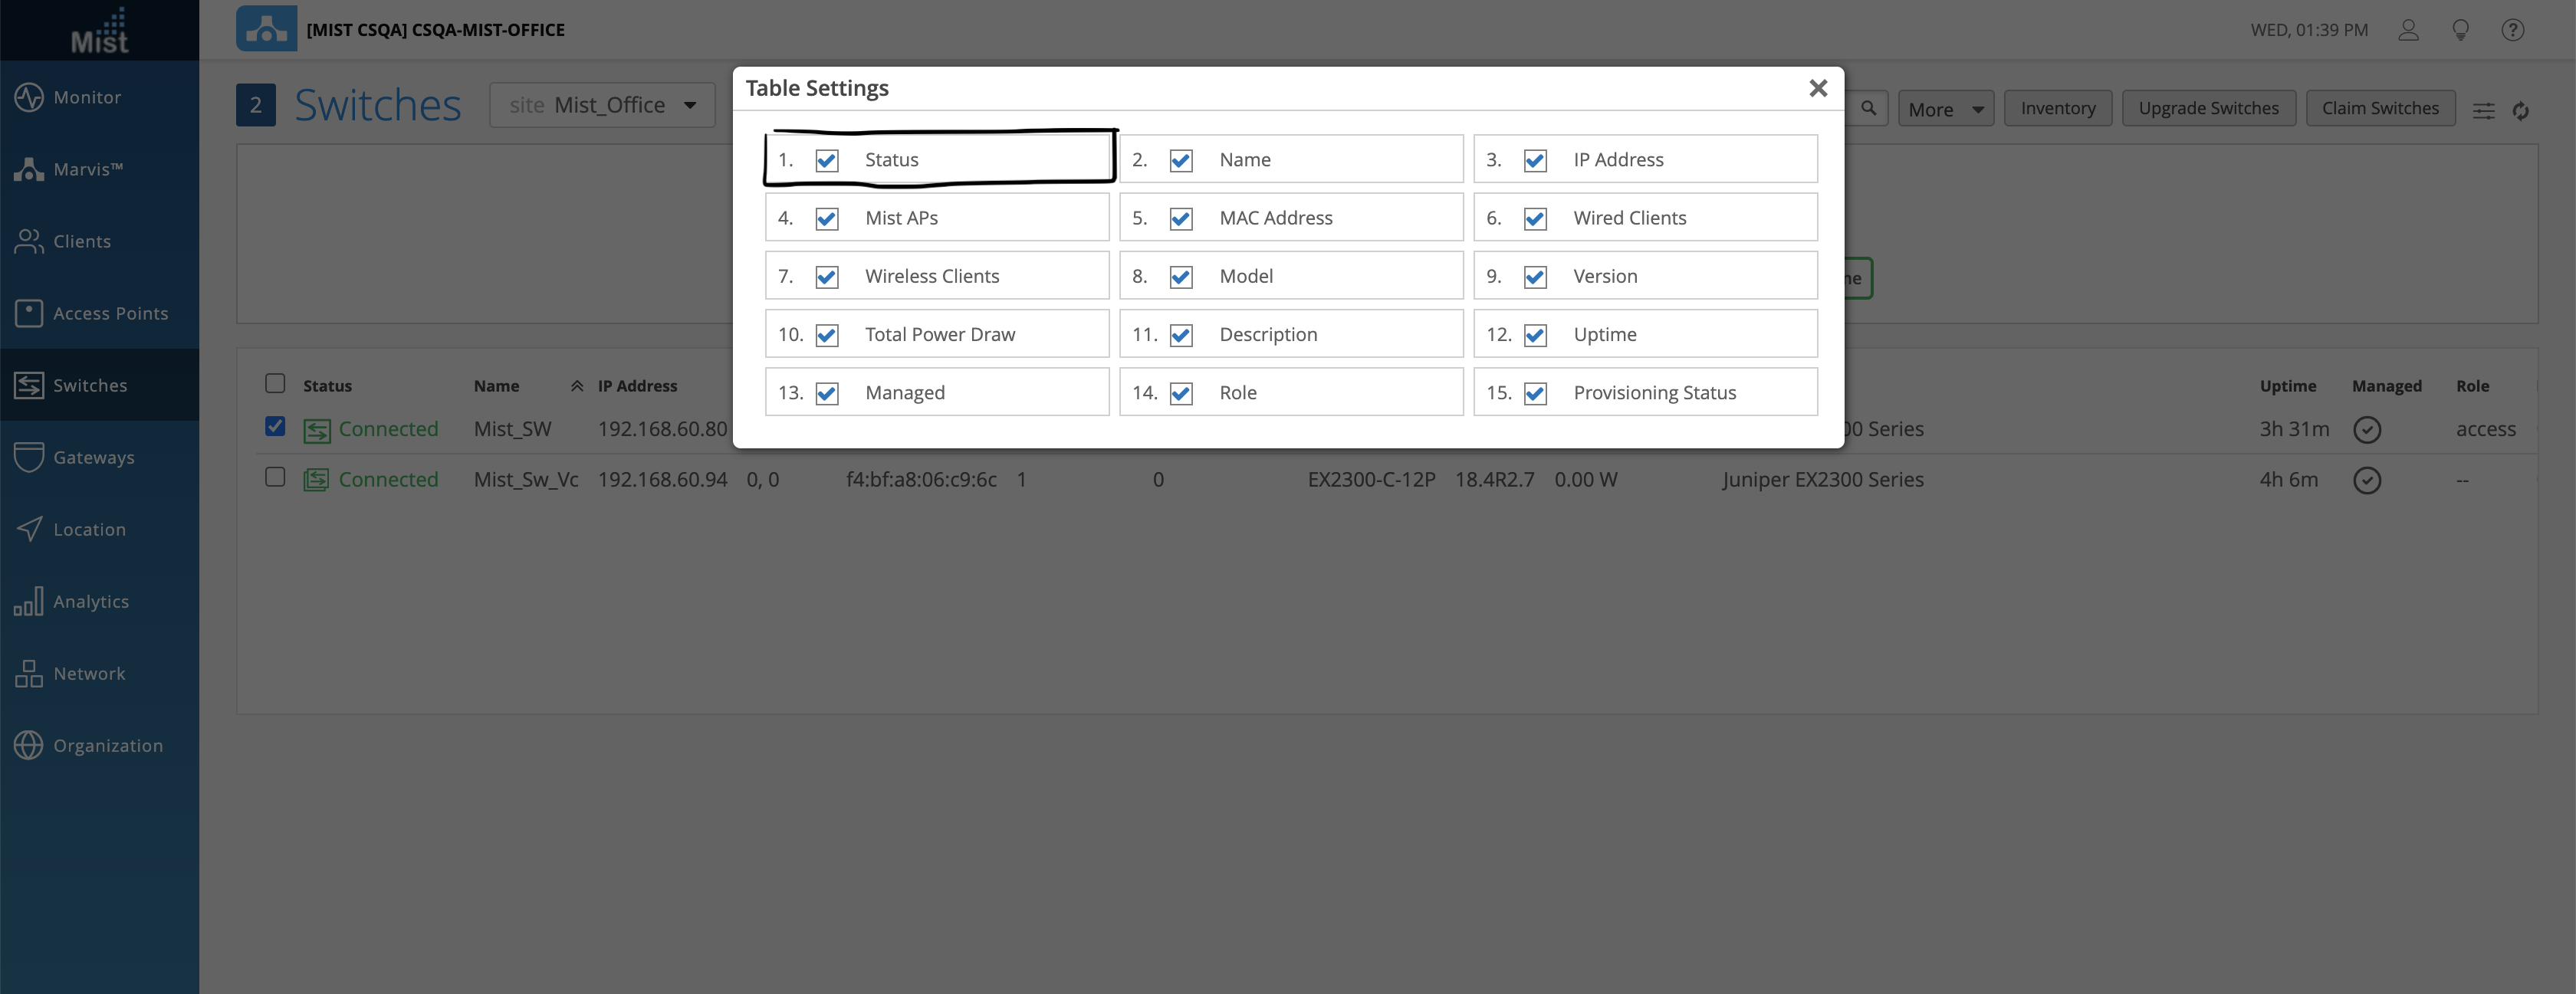Click the table settings sliders icon
The height and width of the screenshot is (994, 2576).
point(2483,110)
